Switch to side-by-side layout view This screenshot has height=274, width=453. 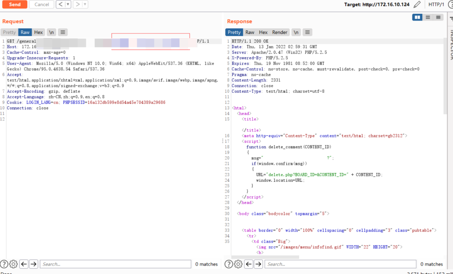417,17
